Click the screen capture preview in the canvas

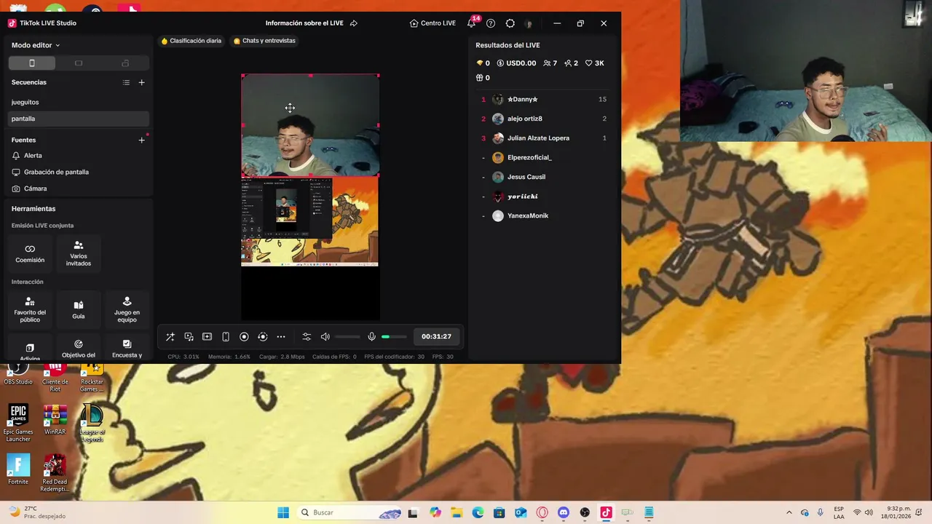pos(310,222)
